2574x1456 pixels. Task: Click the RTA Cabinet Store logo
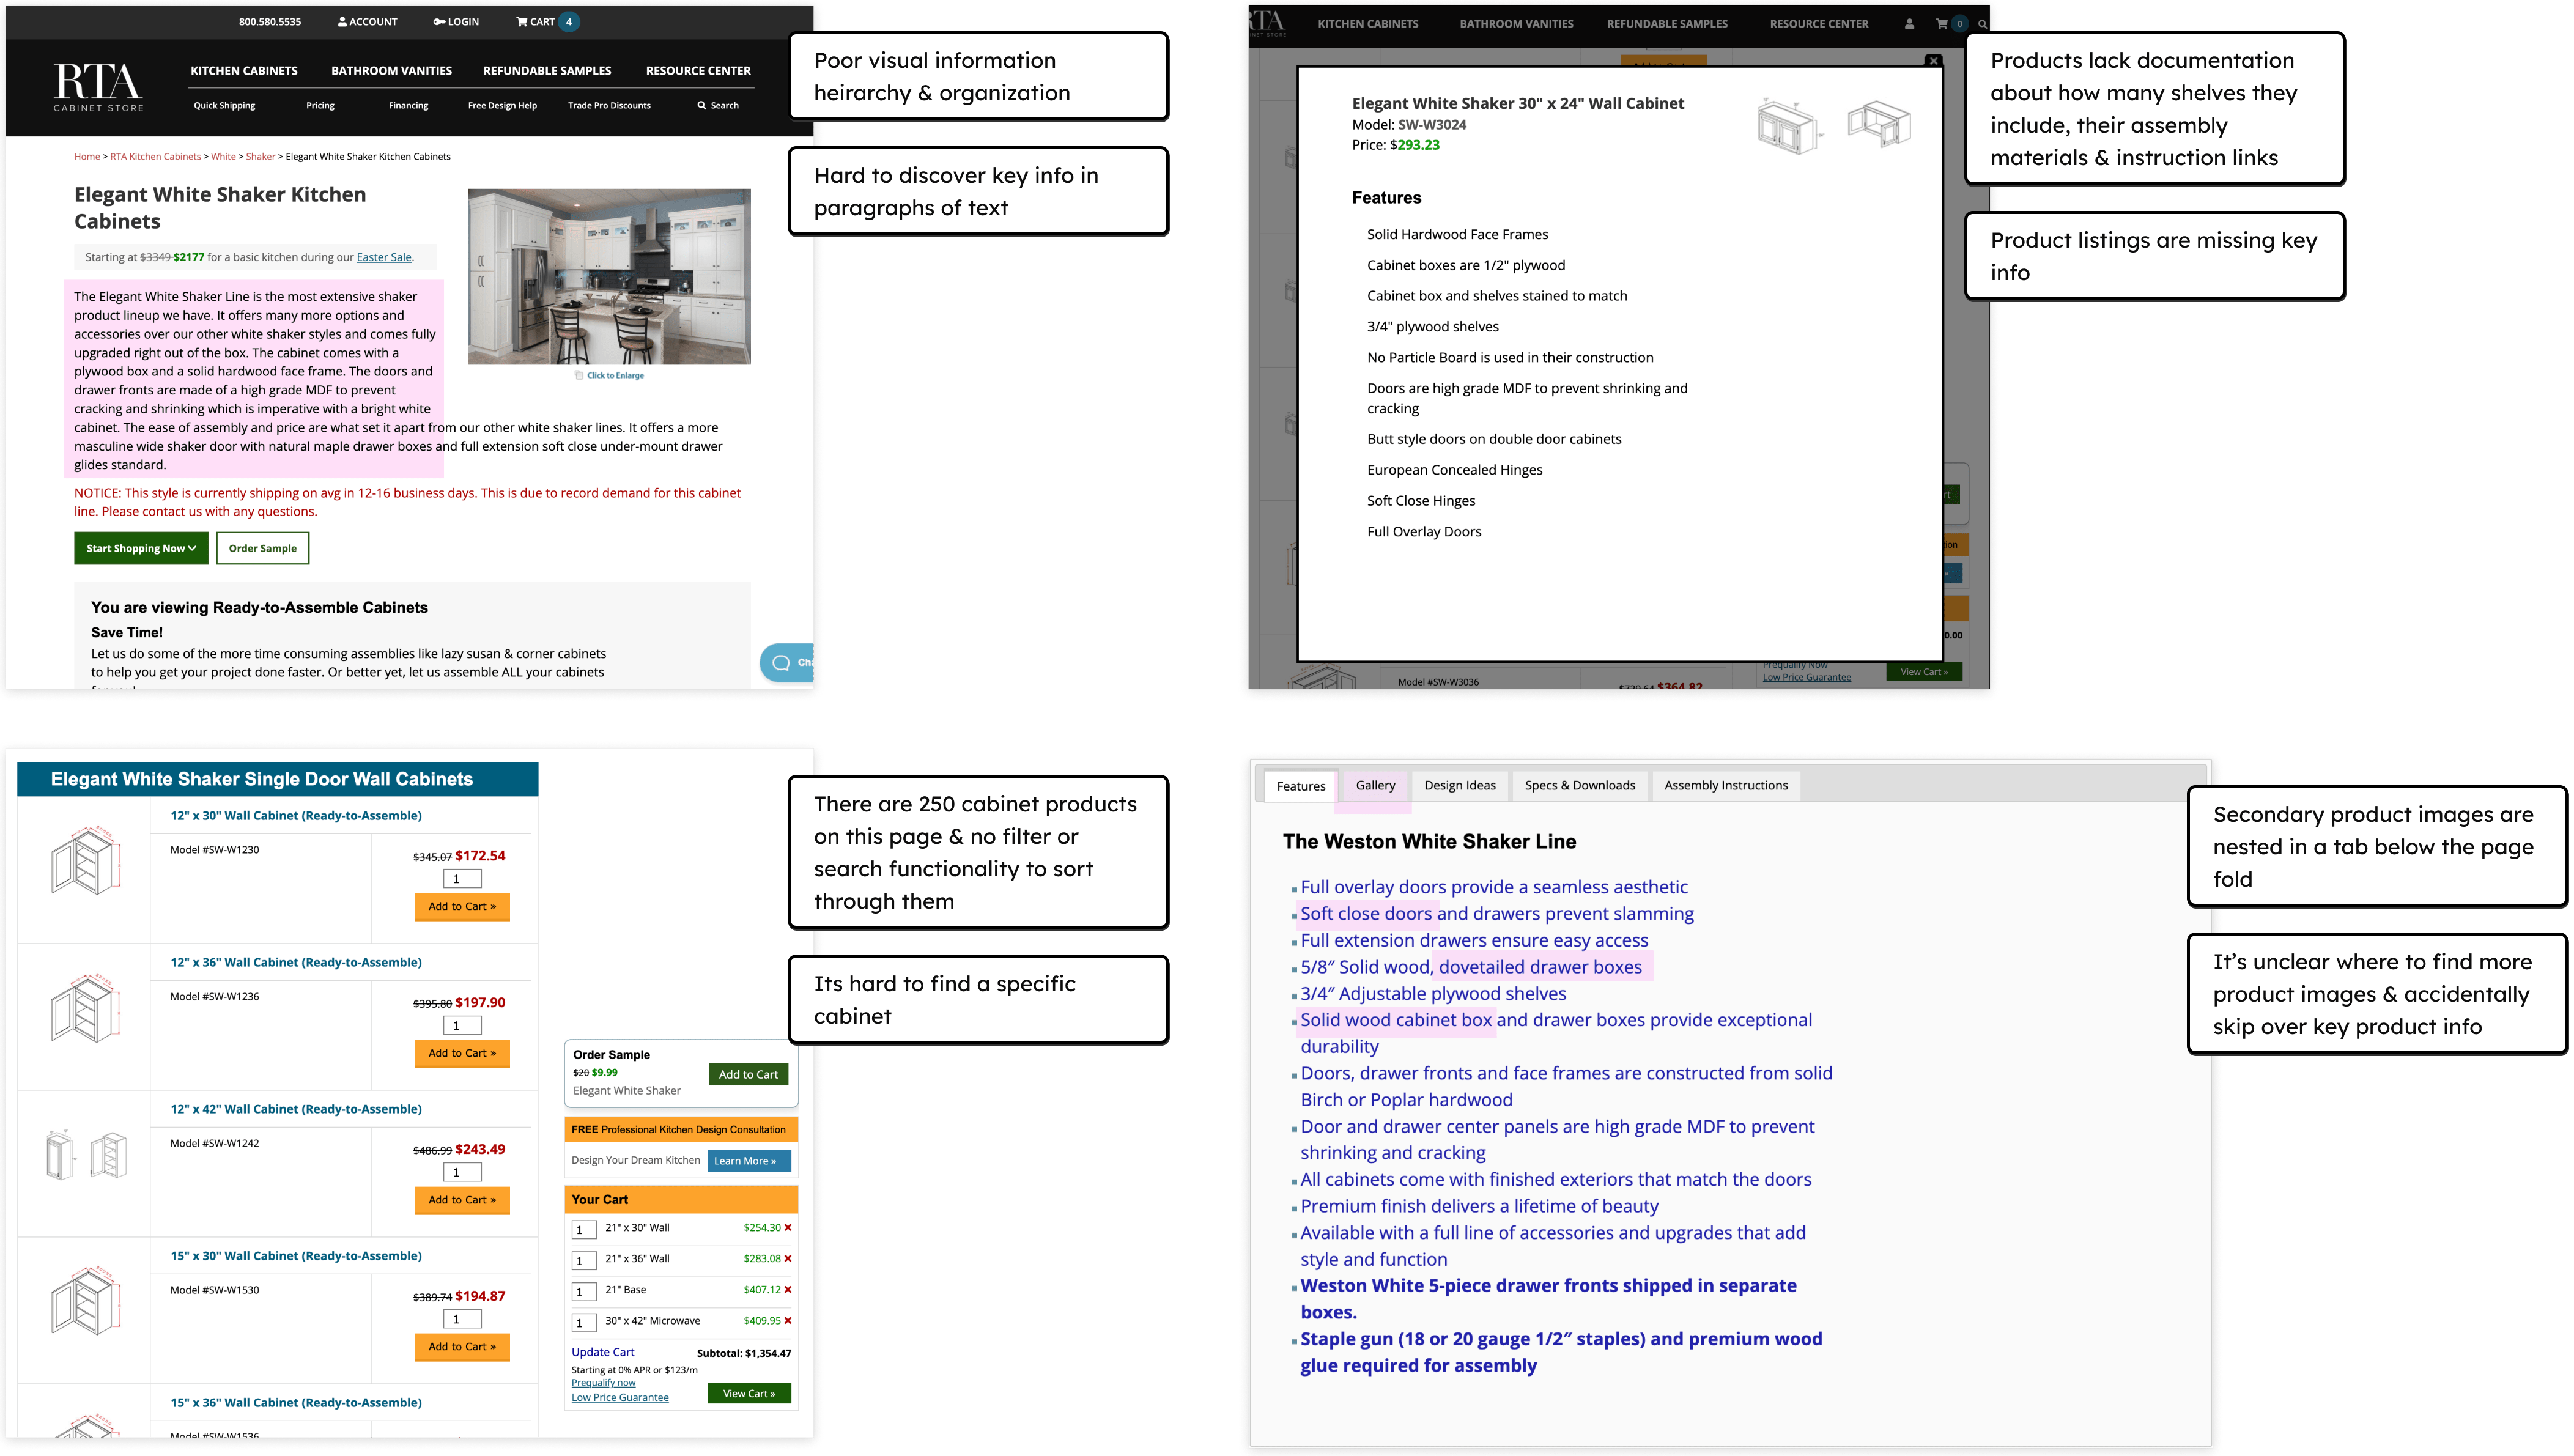click(98, 87)
